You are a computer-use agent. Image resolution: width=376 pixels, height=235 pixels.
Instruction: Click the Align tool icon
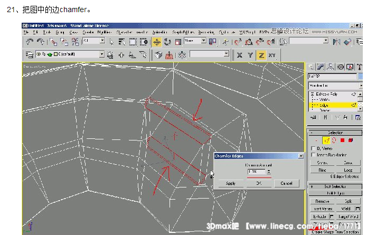(347, 42)
